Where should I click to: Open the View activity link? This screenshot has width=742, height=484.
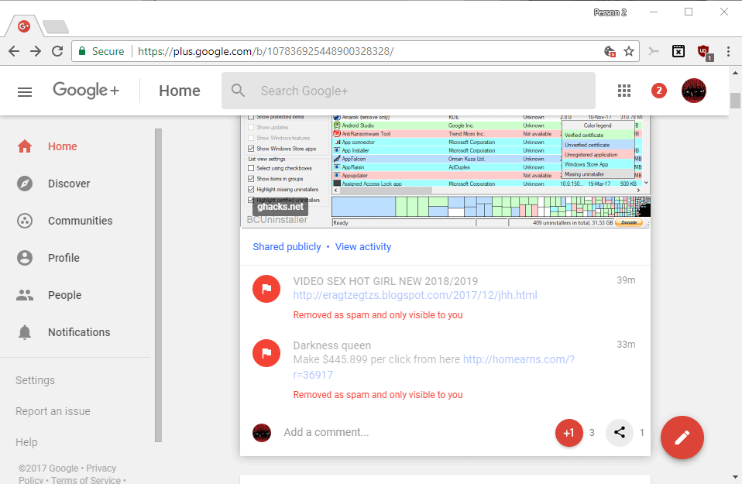tap(363, 246)
